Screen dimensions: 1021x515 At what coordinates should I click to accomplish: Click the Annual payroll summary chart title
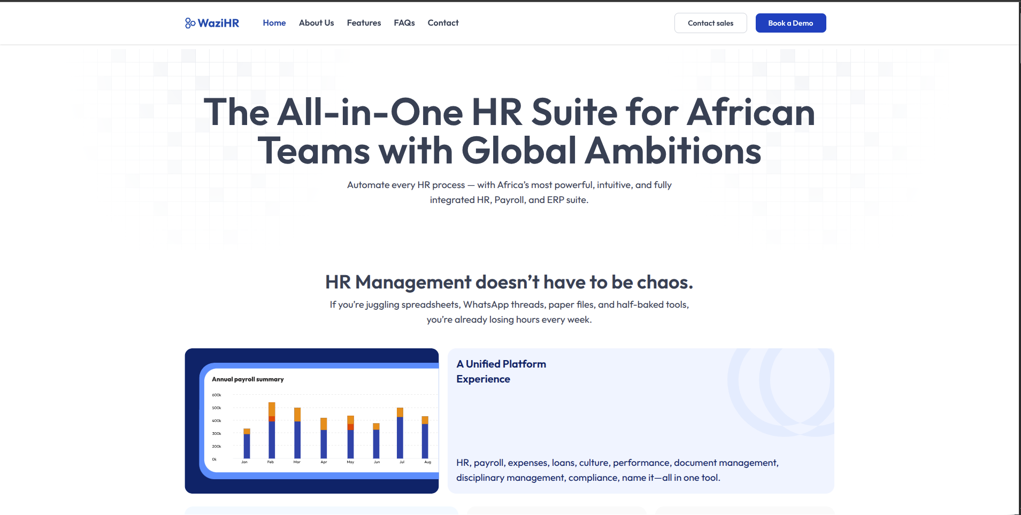248,379
